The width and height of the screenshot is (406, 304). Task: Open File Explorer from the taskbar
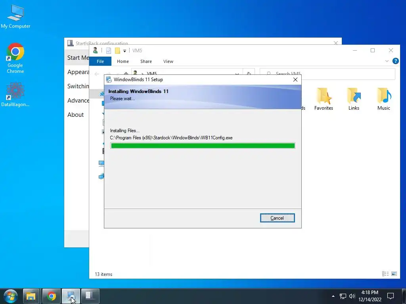31,296
